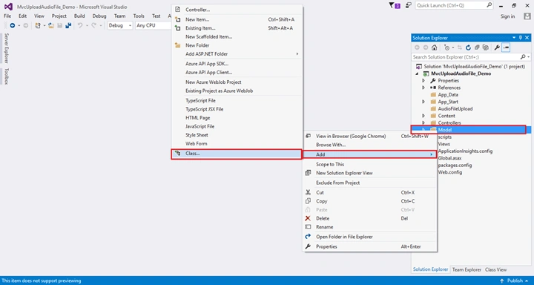Choose New Item... in the Add submenu

point(237,20)
